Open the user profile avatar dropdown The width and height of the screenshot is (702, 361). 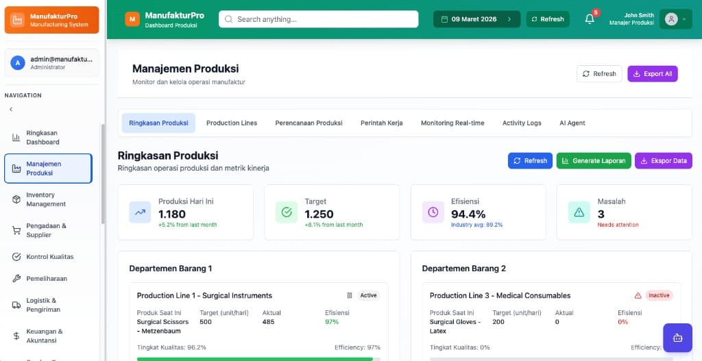675,19
